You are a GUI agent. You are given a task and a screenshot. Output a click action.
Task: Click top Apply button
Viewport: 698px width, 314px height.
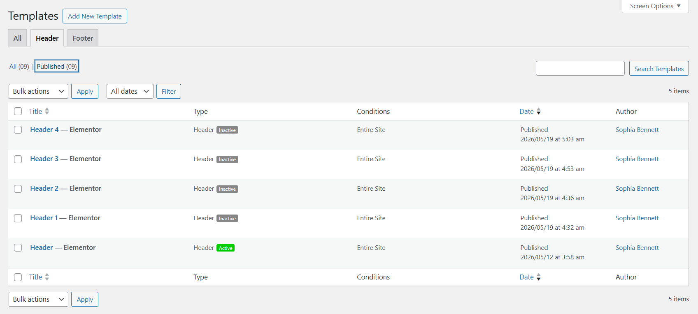(x=85, y=91)
